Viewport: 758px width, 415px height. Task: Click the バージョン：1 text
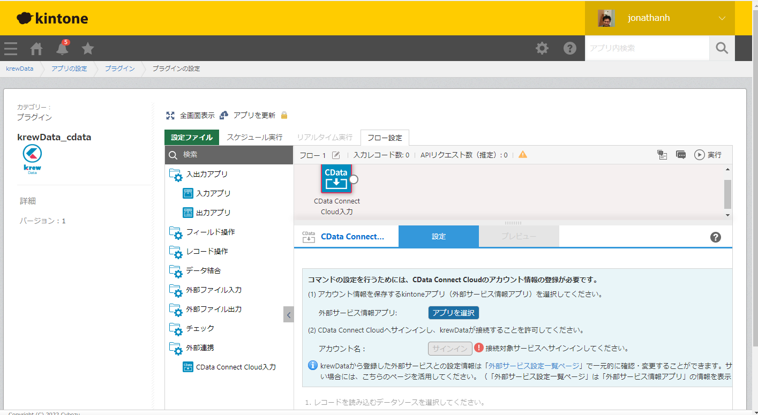43,221
